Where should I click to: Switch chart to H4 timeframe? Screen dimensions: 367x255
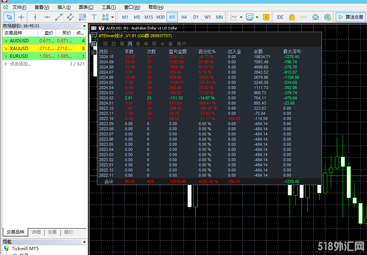[x=184, y=17]
